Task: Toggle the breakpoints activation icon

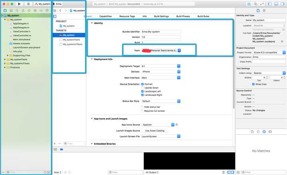Action: pos(62,149)
